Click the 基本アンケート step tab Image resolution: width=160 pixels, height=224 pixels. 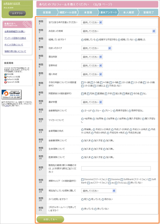(108, 12)
